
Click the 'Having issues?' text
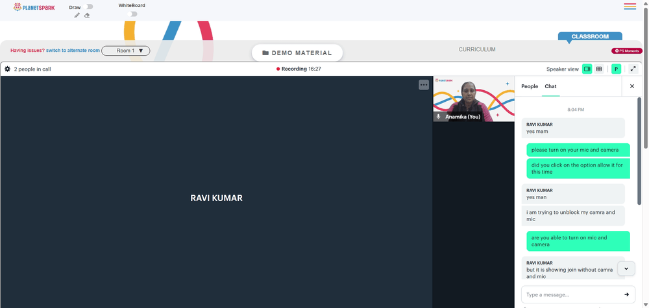pos(27,51)
